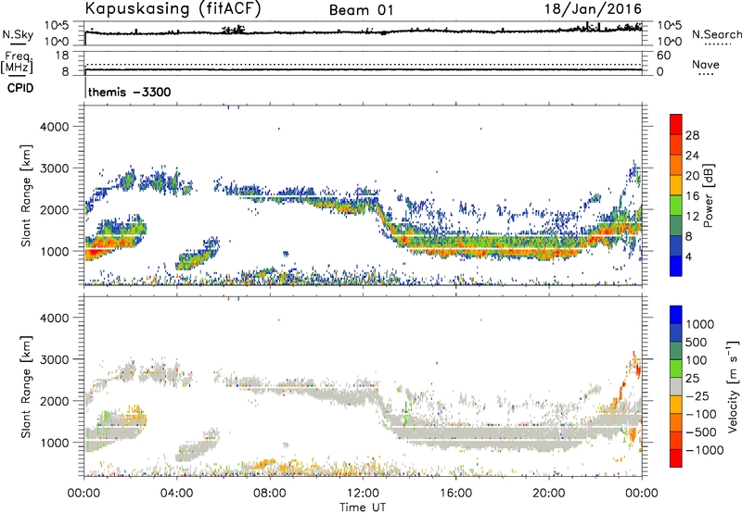
Task: Click the 'Freq. [MHz]' axis label
Action: tap(17, 62)
